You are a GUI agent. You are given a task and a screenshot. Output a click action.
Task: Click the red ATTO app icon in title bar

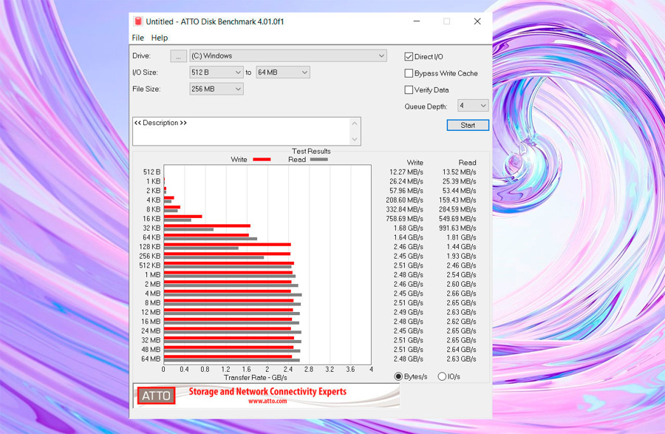coord(138,21)
